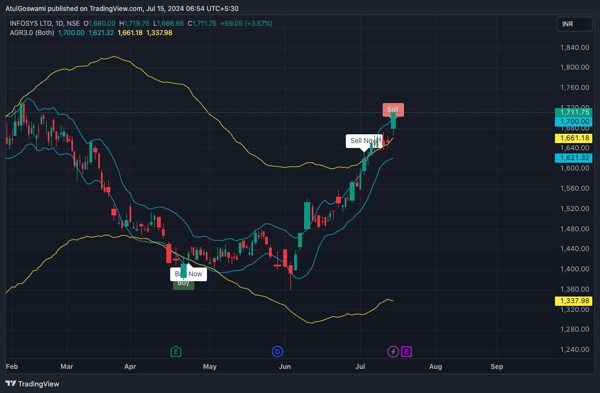Click the +59.05 (+3.57%) change value
The width and height of the screenshot is (600, 393).
click(x=246, y=24)
